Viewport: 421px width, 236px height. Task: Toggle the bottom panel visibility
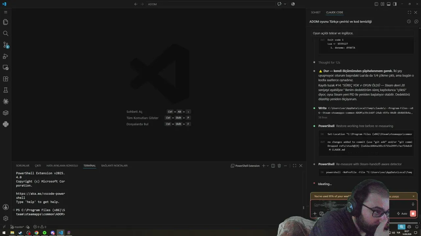pos(388,4)
